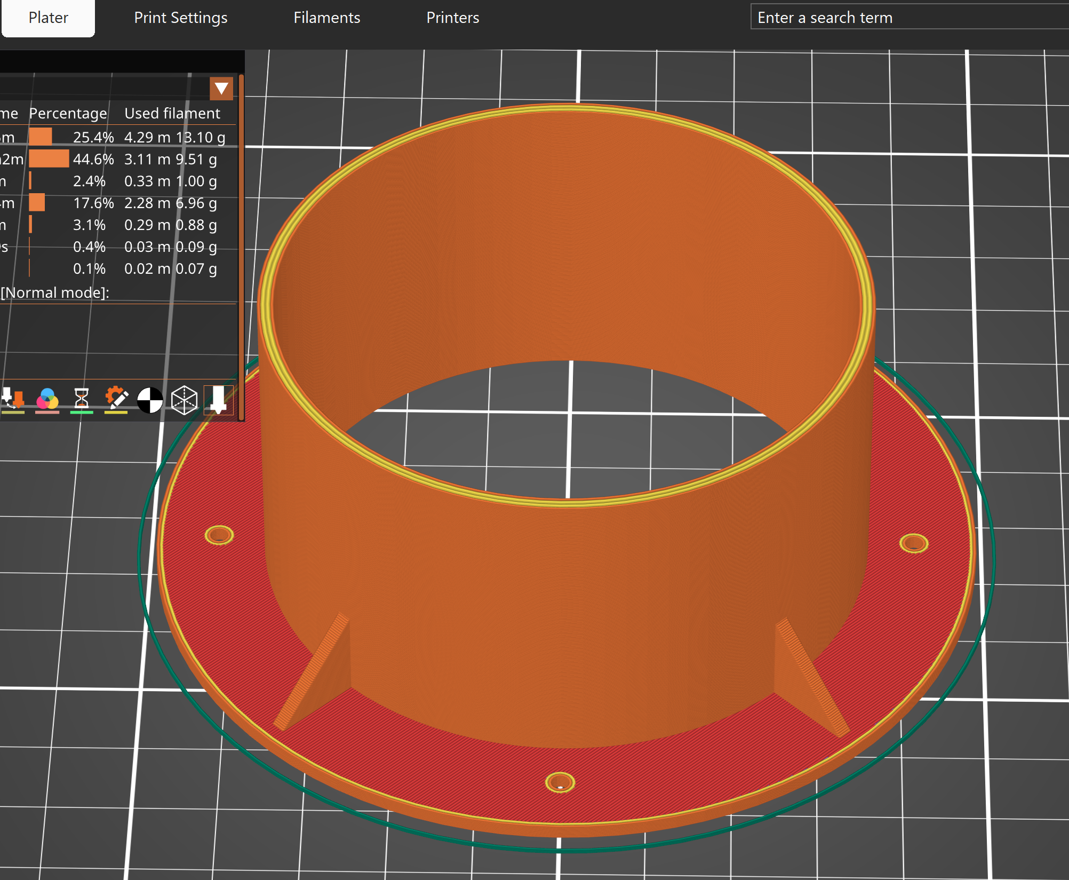Toggle the highlighted tool marker nozzle icon
The height and width of the screenshot is (880, 1069).
(x=218, y=400)
